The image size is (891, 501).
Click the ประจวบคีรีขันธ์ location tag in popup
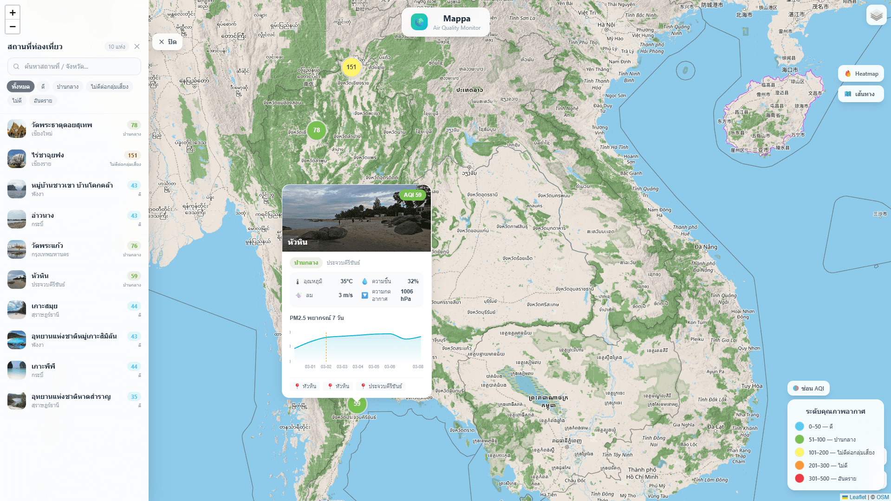(x=381, y=386)
